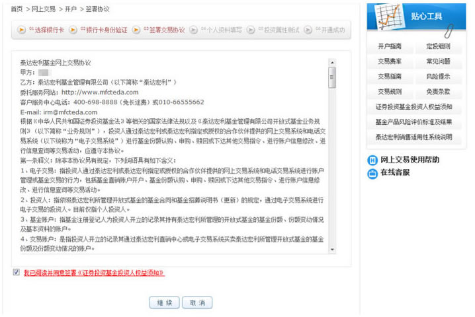Click the grey arrow icon beside 投资属性测试
The image size is (475, 317).
click(x=251, y=30)
